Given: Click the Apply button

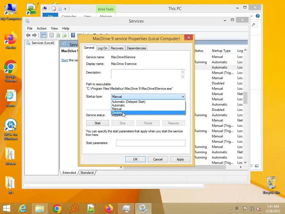Looking at the screenshot, I should (x=180, y=159).
